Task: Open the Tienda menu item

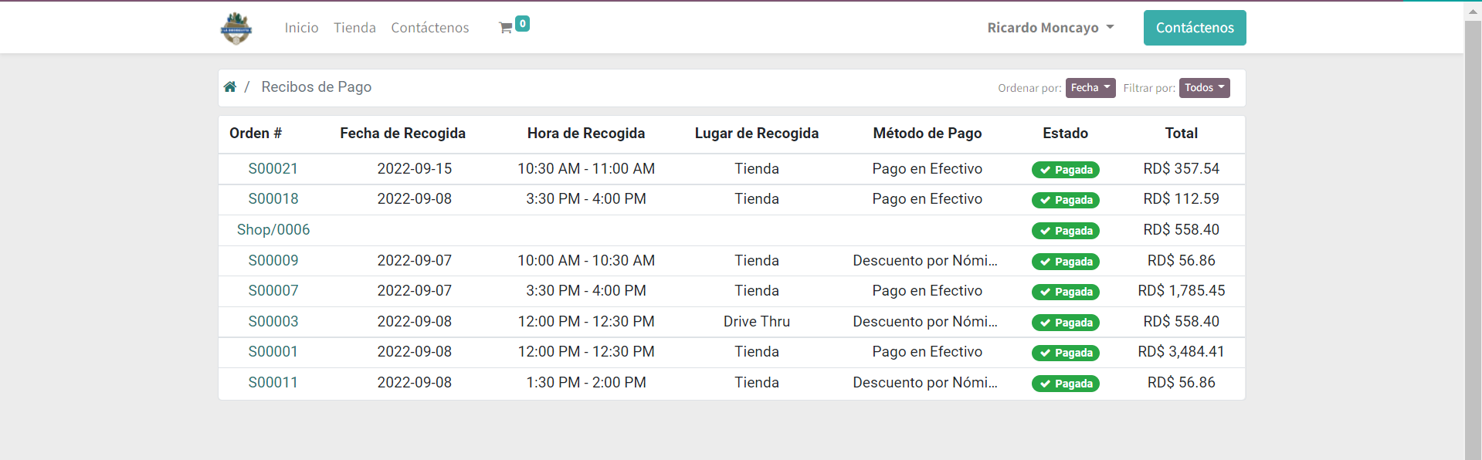Action: click(x=354, y=28)
